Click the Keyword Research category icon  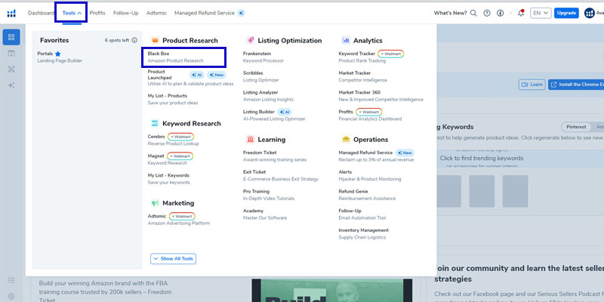pos(155,123)
